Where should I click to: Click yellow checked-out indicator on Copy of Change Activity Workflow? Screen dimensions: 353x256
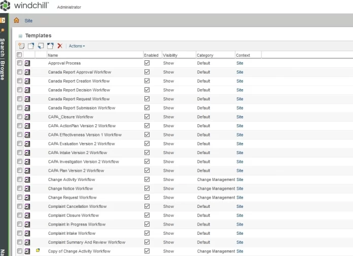coord(38,250)
